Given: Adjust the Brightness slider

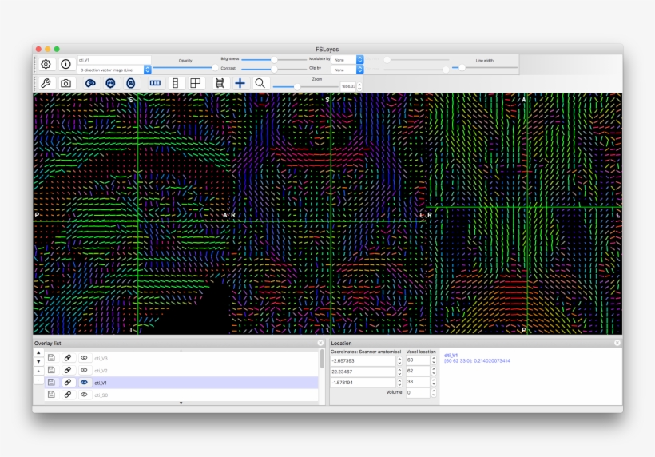Looking at the screenshot, I should coord(273,59).
